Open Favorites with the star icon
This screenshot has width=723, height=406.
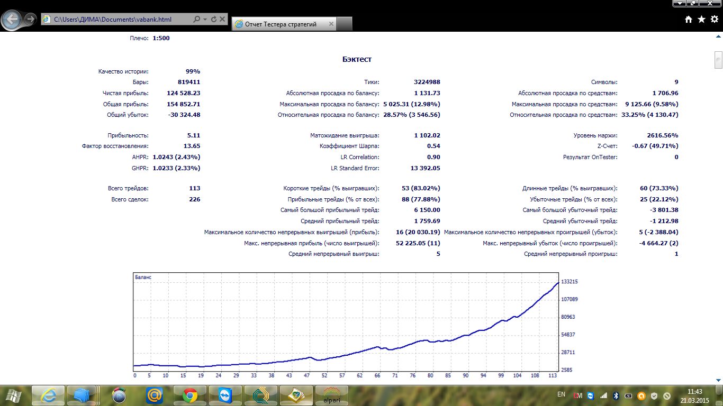pos(701,19)
